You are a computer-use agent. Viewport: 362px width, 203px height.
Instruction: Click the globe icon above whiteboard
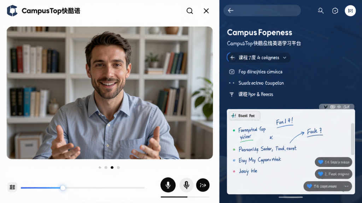pos(339,107)
